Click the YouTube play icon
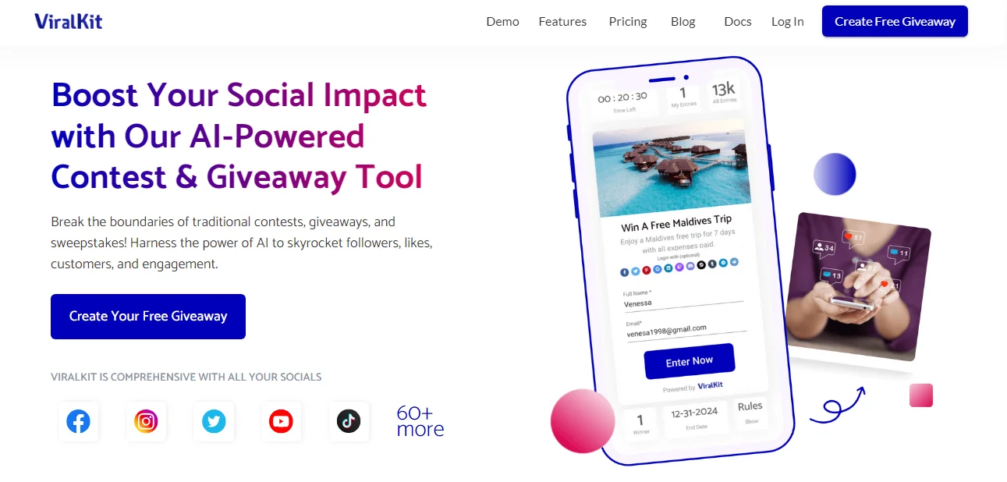1007x482 pixels. [281, 422]
